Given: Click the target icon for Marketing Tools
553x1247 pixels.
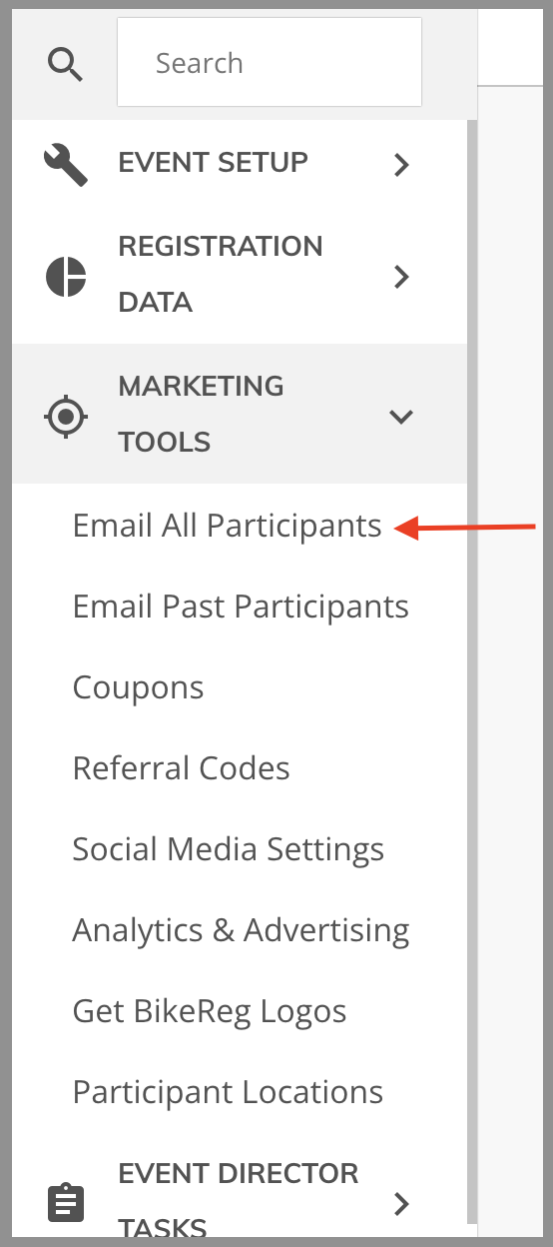Looking at the screenshot, I should click(x=67, y=416).
